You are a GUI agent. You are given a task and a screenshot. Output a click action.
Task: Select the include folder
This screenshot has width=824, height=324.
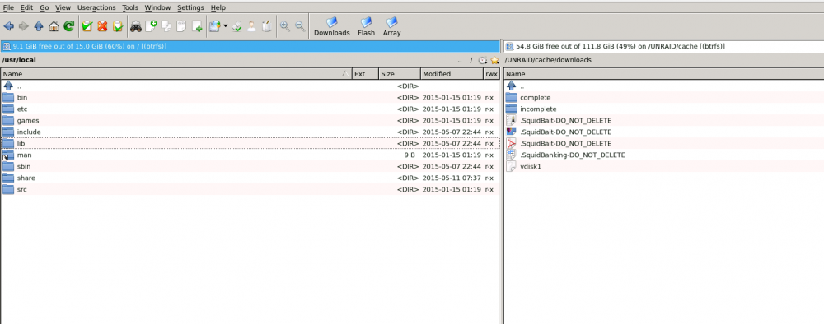coord(250,132)
